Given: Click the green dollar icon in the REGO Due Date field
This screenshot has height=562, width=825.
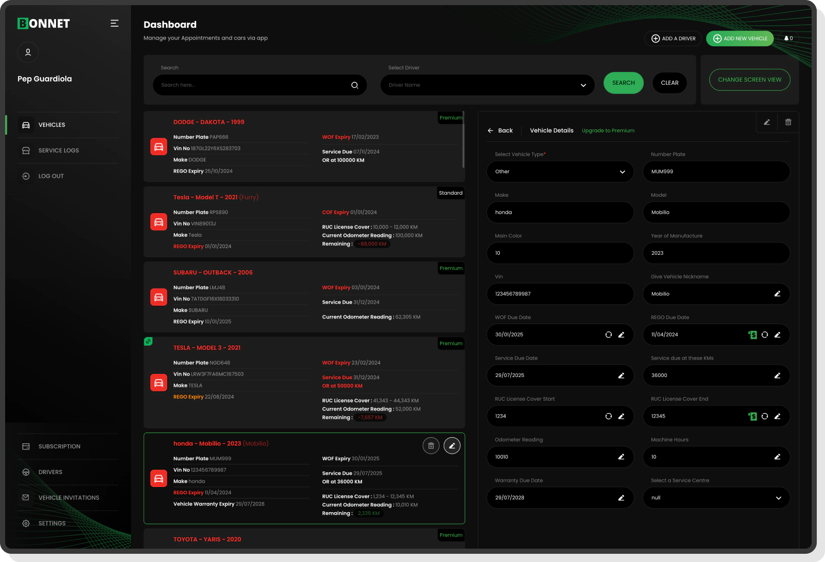Looking at the screenshot, I should click(753, 335).
